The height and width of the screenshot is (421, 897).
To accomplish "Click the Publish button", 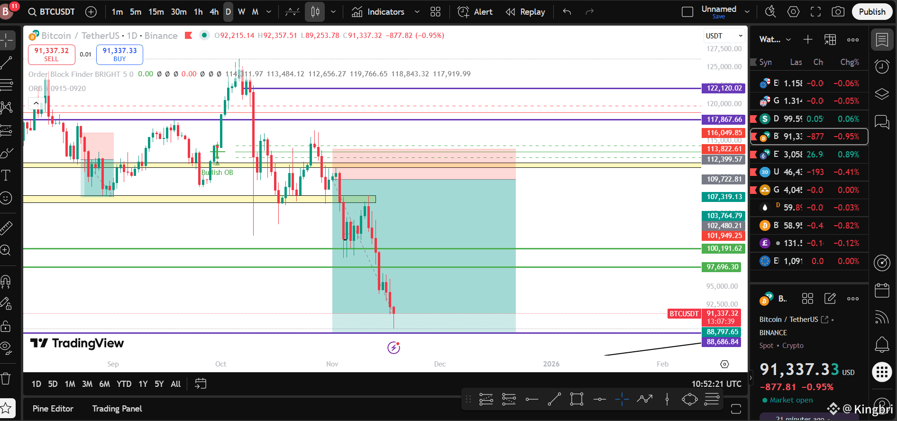I will (x=872, y=12).
